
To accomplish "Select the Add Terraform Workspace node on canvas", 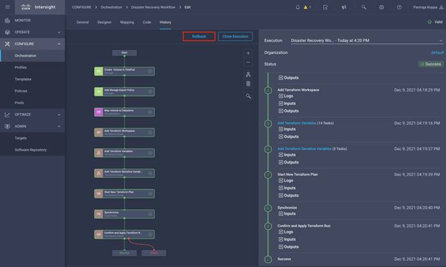I will click(125, 132).
